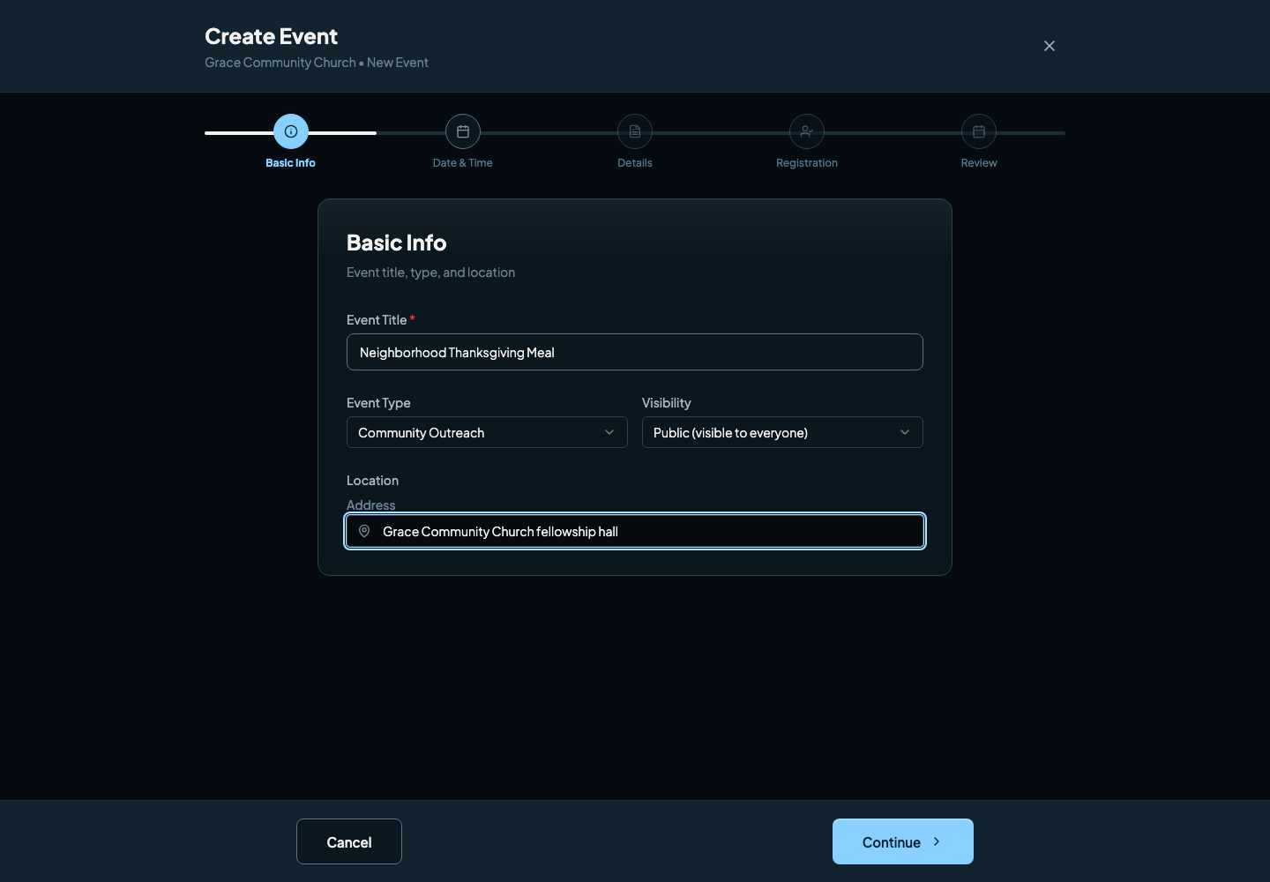Click the 'Visibility' field label
The image size is (1270, 882).
[666, 403]
